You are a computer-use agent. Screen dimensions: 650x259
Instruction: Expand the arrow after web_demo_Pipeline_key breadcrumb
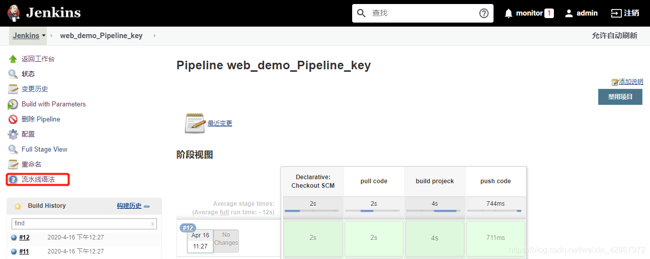(x=154, y=36)
